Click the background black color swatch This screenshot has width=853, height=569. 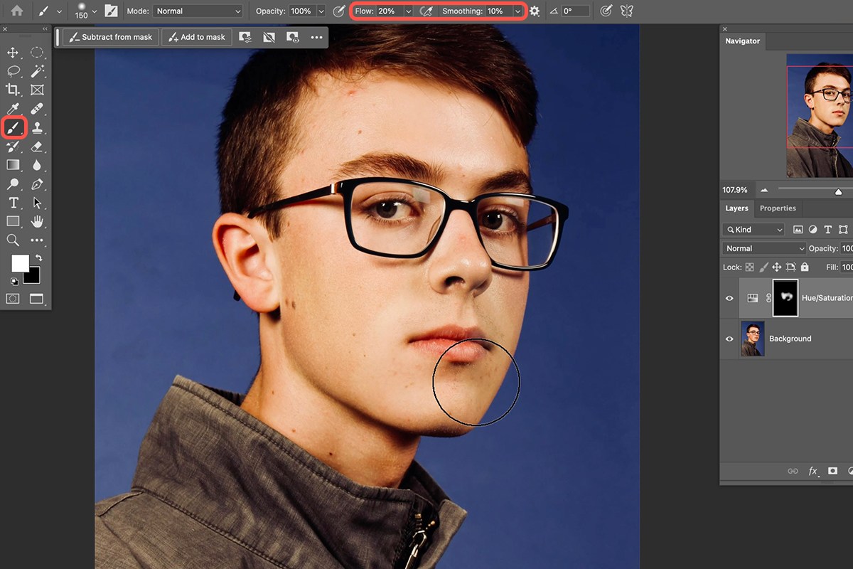tap(33, 276)
